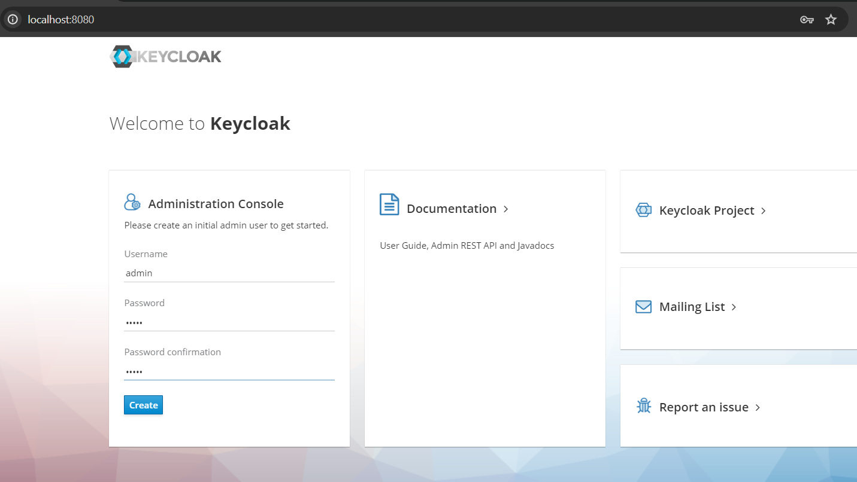Click the chevron next to Keycloak Project
The width and height of the screenshot is (857, 482).
coord(764,211)
